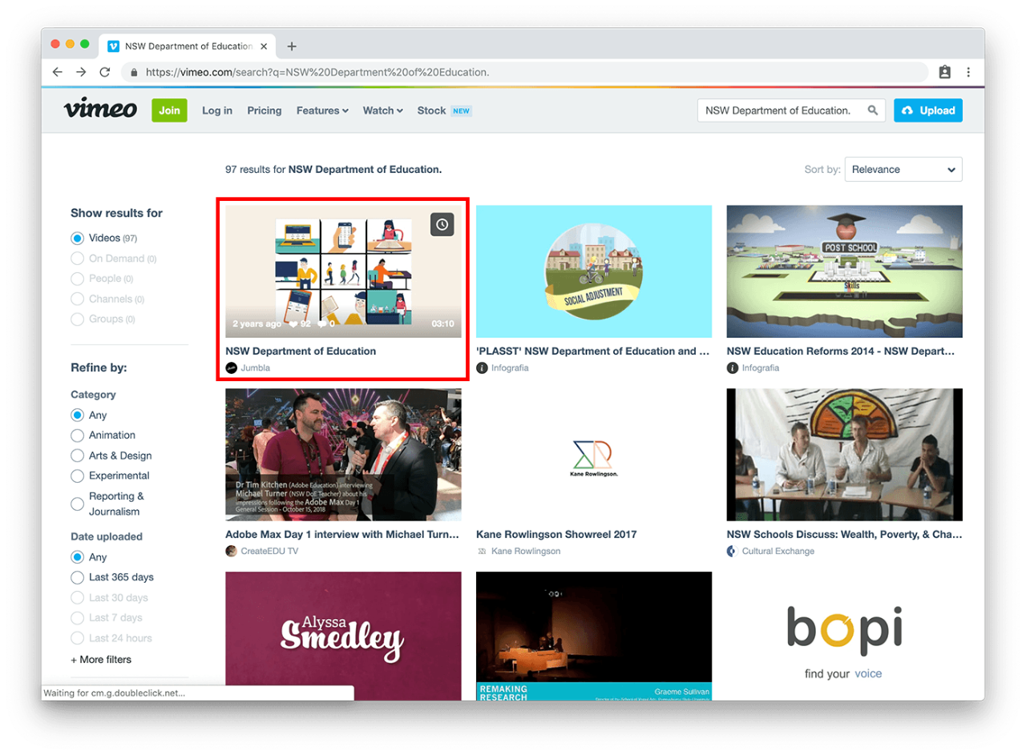Click the browser forward arrow
Screen dimensions: 1026x755
click(x=81, y=72)
